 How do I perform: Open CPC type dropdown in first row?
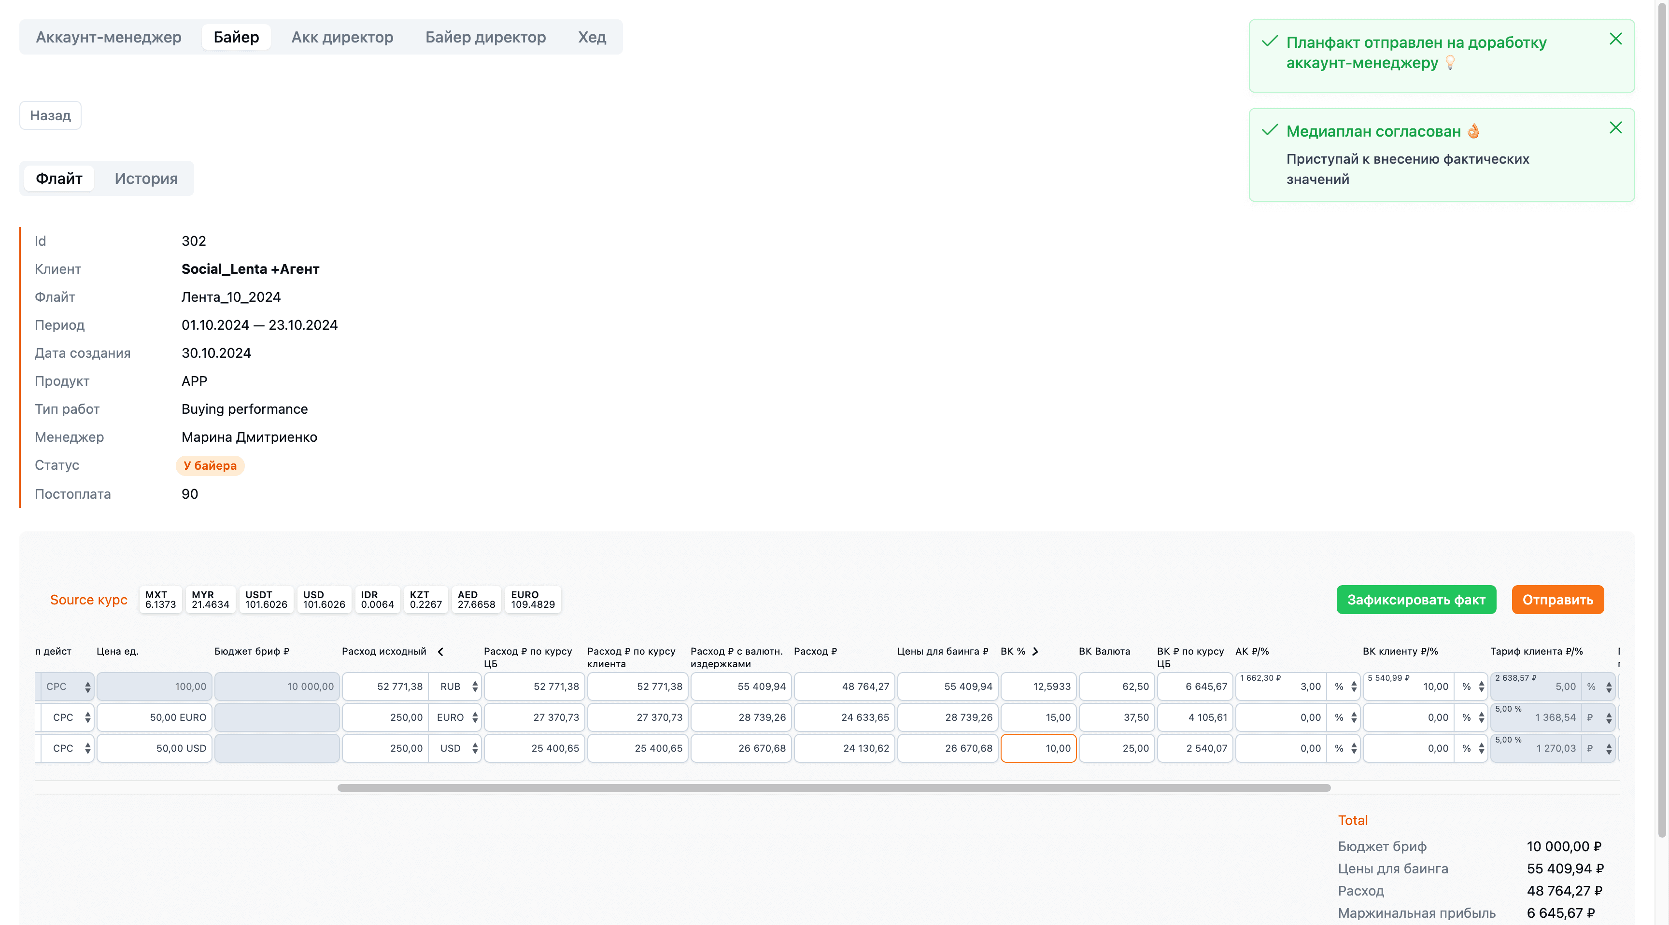point(68,686)
